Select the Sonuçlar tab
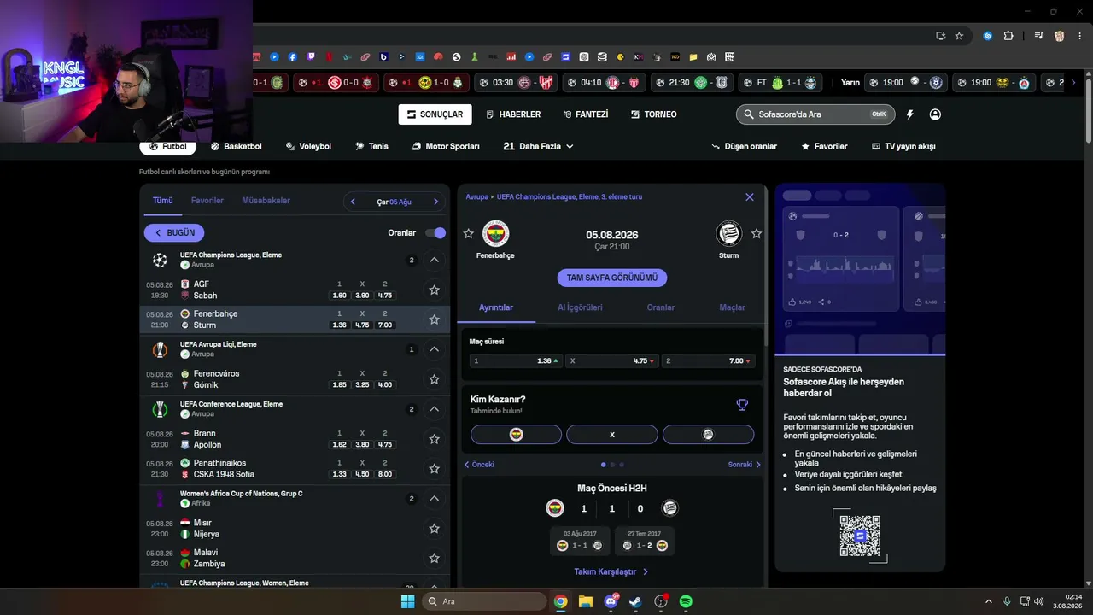Screen dimensions: 1093x615 [435, 114]
